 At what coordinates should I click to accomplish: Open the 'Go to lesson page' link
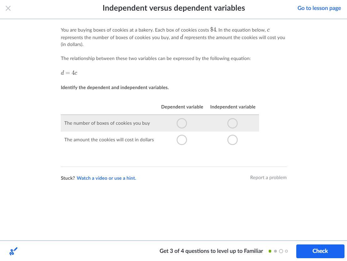(319, 8)
